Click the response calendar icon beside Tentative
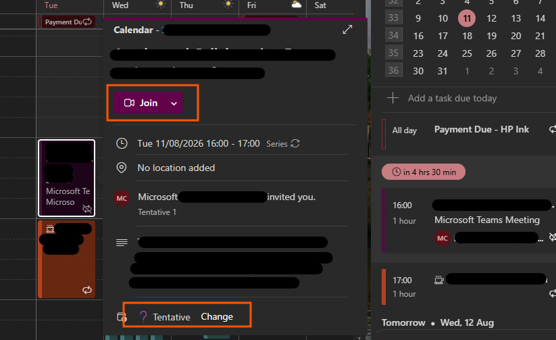This screenshot has height=340, width=556. (122, 316)
